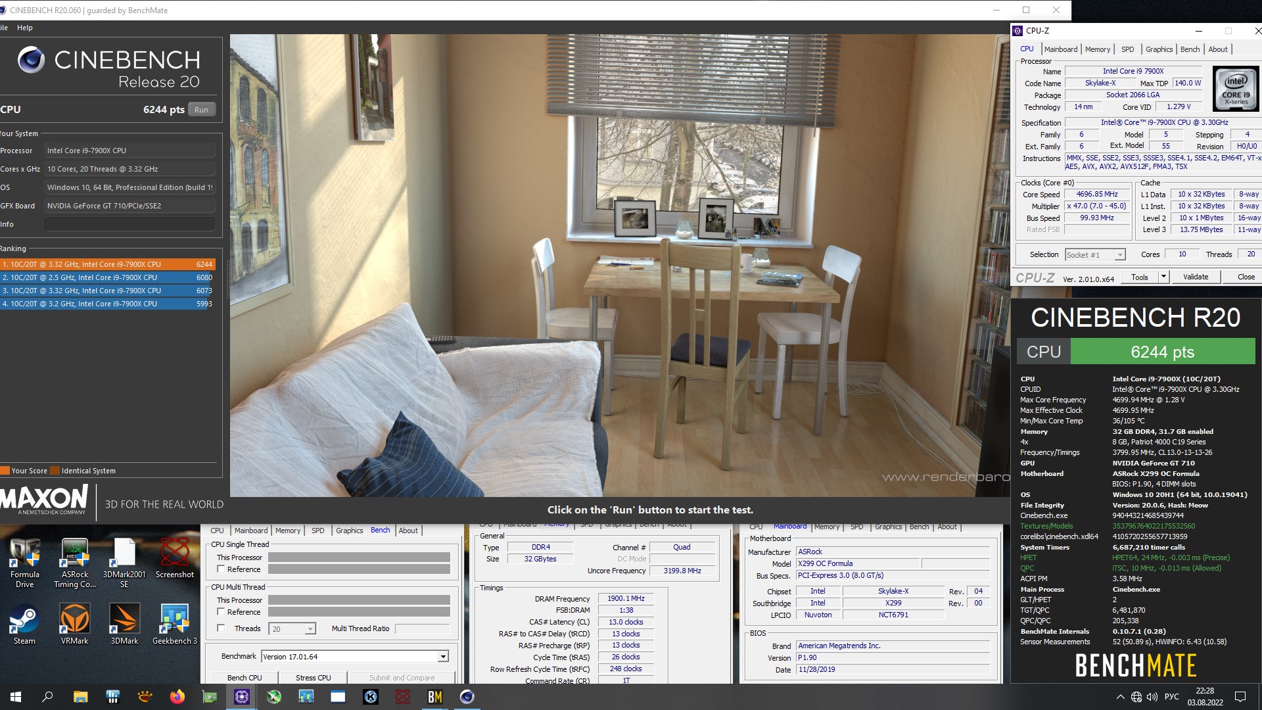Select SPD tab in the bottom-left Bench CPU-Z window
The image size is (1262, 710).
(x=317, y=531)
